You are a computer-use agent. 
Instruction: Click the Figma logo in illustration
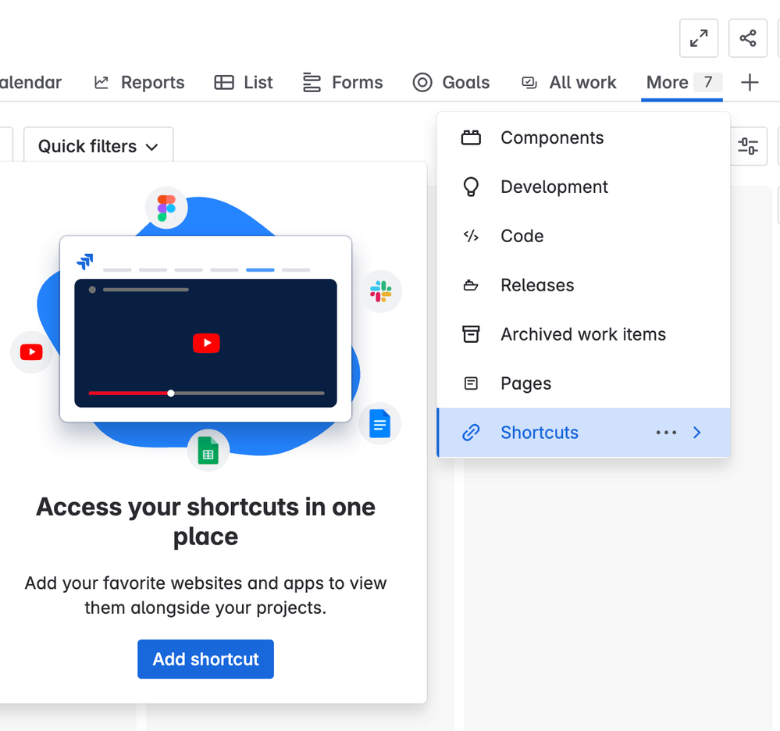[x=166, y=208]
